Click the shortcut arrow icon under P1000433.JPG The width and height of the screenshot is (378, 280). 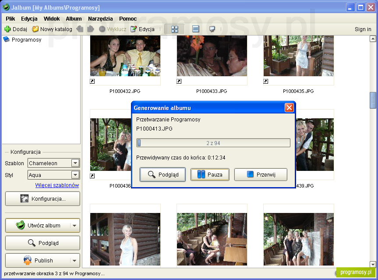(179, 82)
